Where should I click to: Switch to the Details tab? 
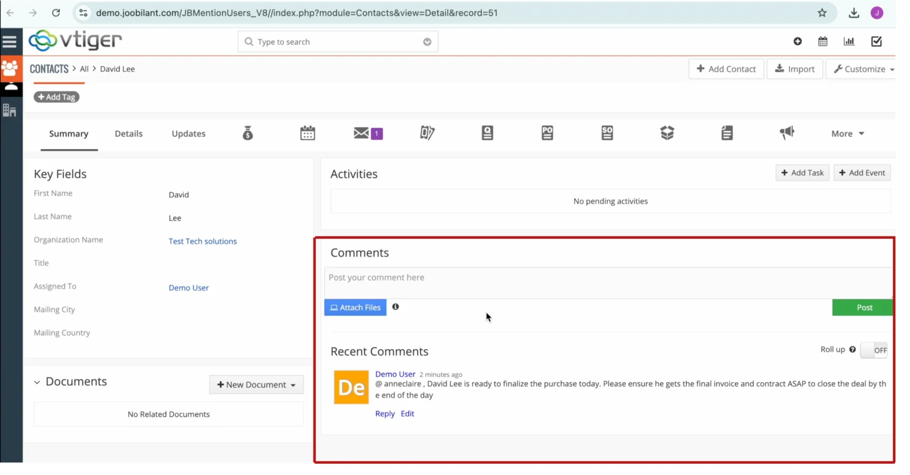tap(129, 134)
